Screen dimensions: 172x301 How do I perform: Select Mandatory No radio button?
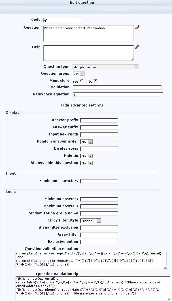click(x=95, y=81)
